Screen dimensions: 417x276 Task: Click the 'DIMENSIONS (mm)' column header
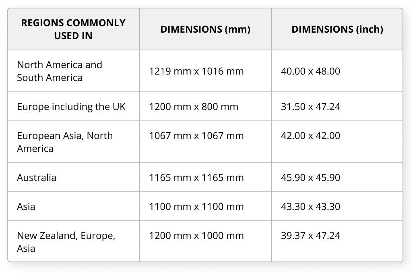point(205,29)
